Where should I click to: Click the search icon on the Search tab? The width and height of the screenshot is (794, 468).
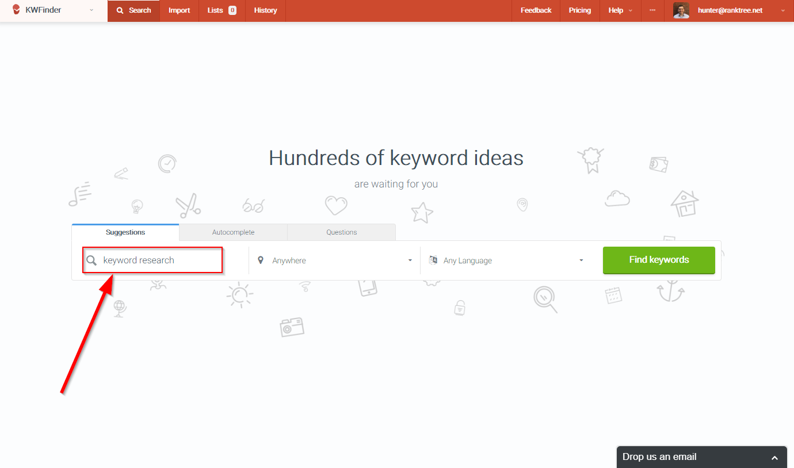tap(119, 10)
